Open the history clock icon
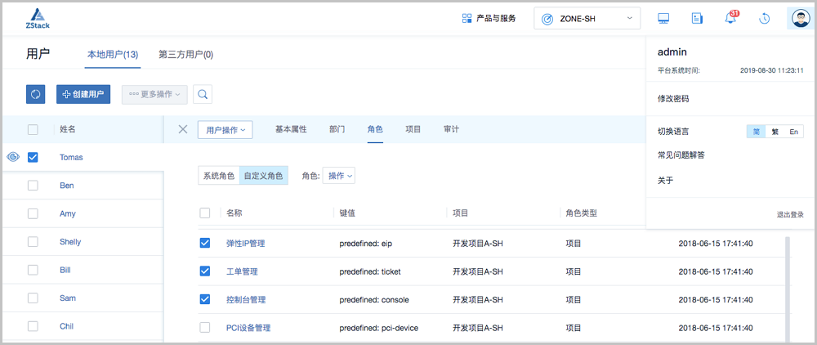The image size is (817, 345). click(x=765, y=18)
